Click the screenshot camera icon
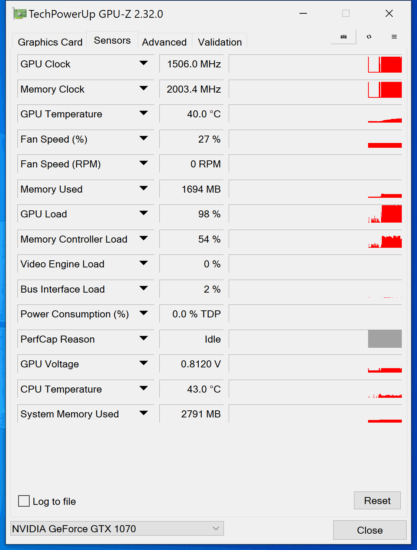417x550 pixels. pyautogui.click(x=344, y=37)
